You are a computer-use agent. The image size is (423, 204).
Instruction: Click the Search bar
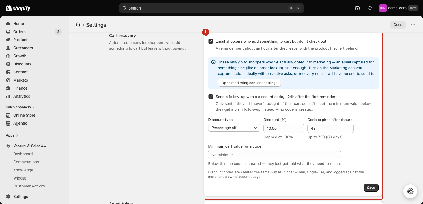(x=211, y=8)
